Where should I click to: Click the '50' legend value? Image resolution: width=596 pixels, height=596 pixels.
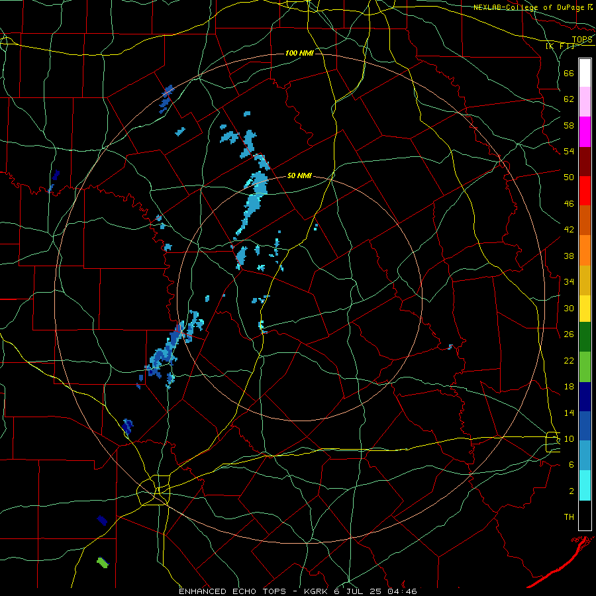tap(569, 177)
